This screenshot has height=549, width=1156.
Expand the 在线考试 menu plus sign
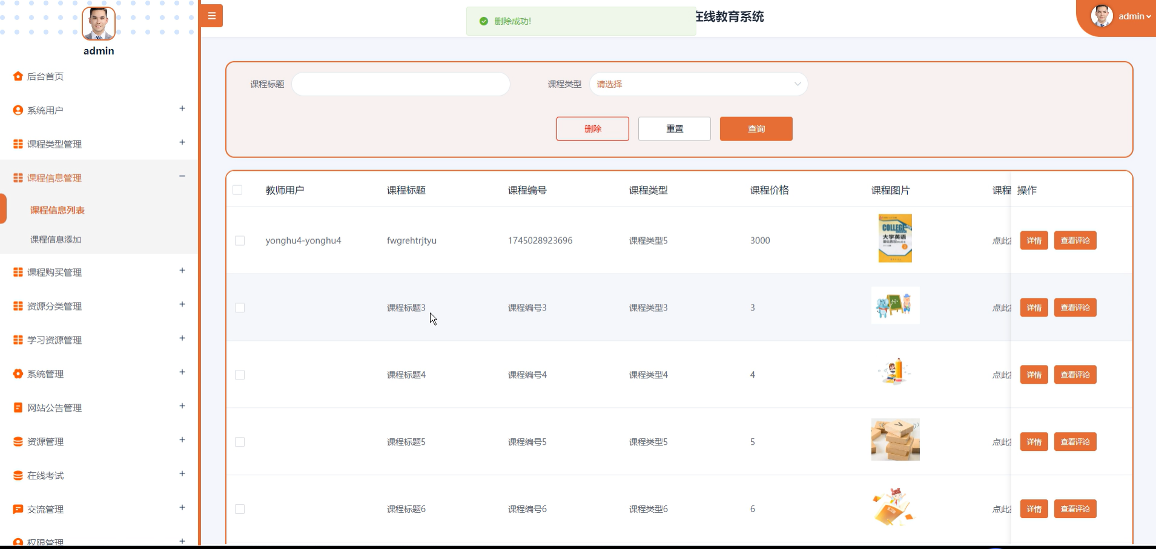[x=182, y=474]
